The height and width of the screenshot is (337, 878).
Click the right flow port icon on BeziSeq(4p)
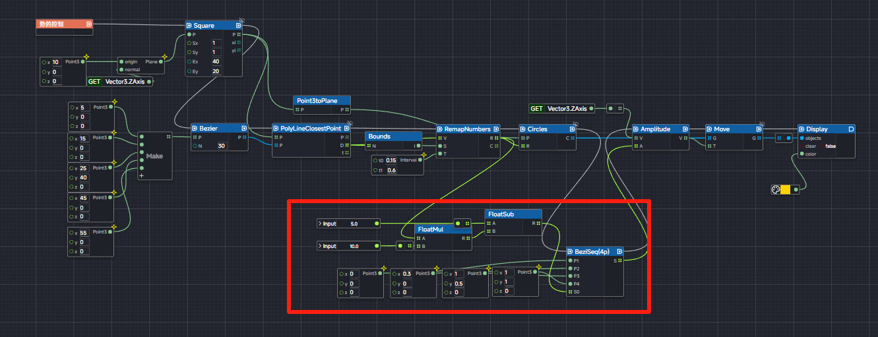(x=619, y=251)
